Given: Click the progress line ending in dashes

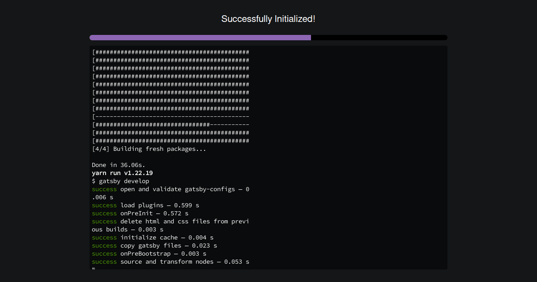Looking at the screenshot, I should click(x=170, y=124).
